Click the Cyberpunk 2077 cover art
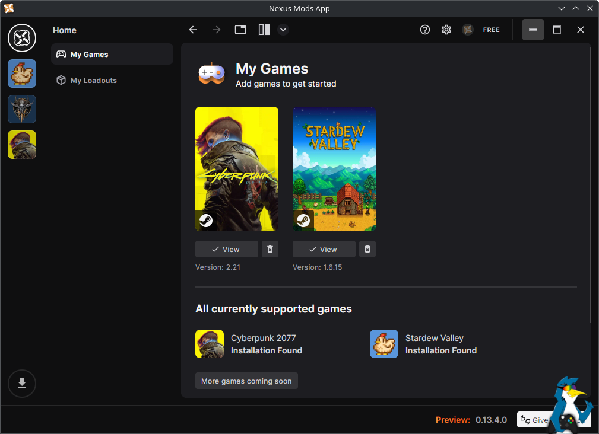The width and height of the screenshot is (599, 434). click(x=237, y=169)
